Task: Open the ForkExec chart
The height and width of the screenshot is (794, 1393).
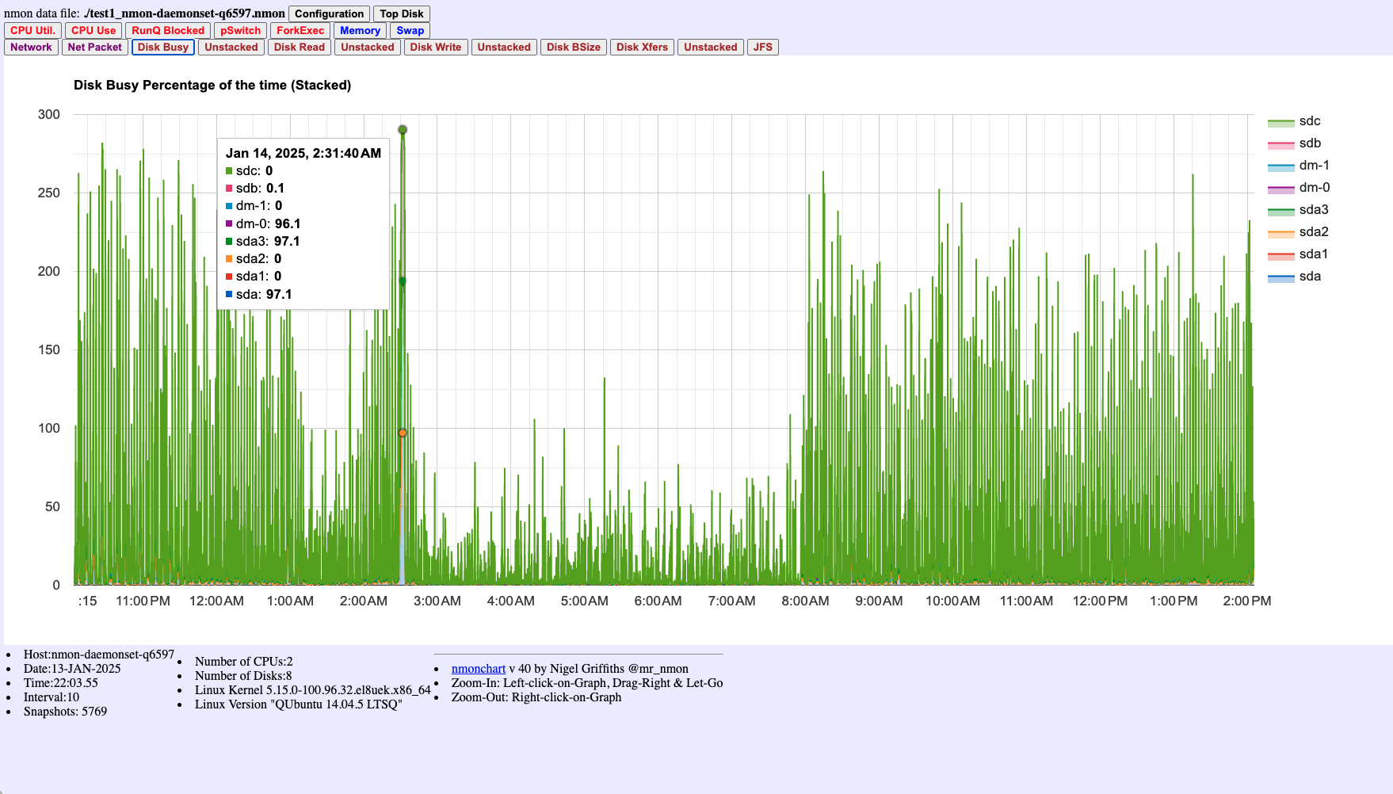Action: (300, 30)
